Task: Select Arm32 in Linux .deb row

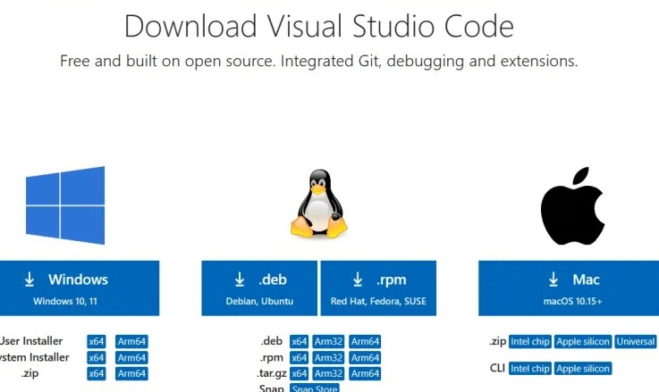Action: [x=328, y=342]
